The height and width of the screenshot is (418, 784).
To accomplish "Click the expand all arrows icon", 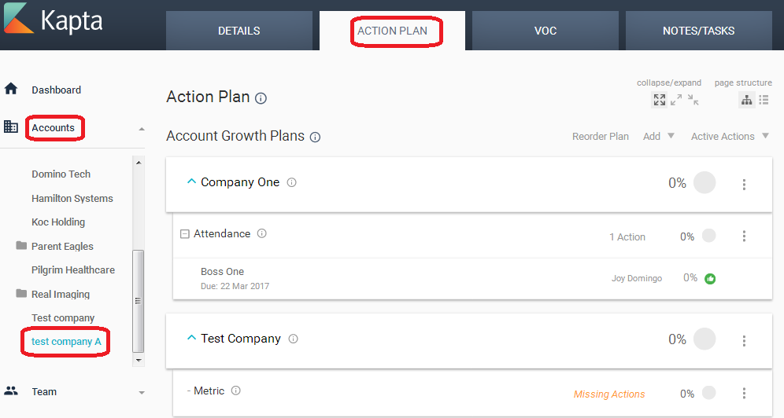I will click(676, 100).
